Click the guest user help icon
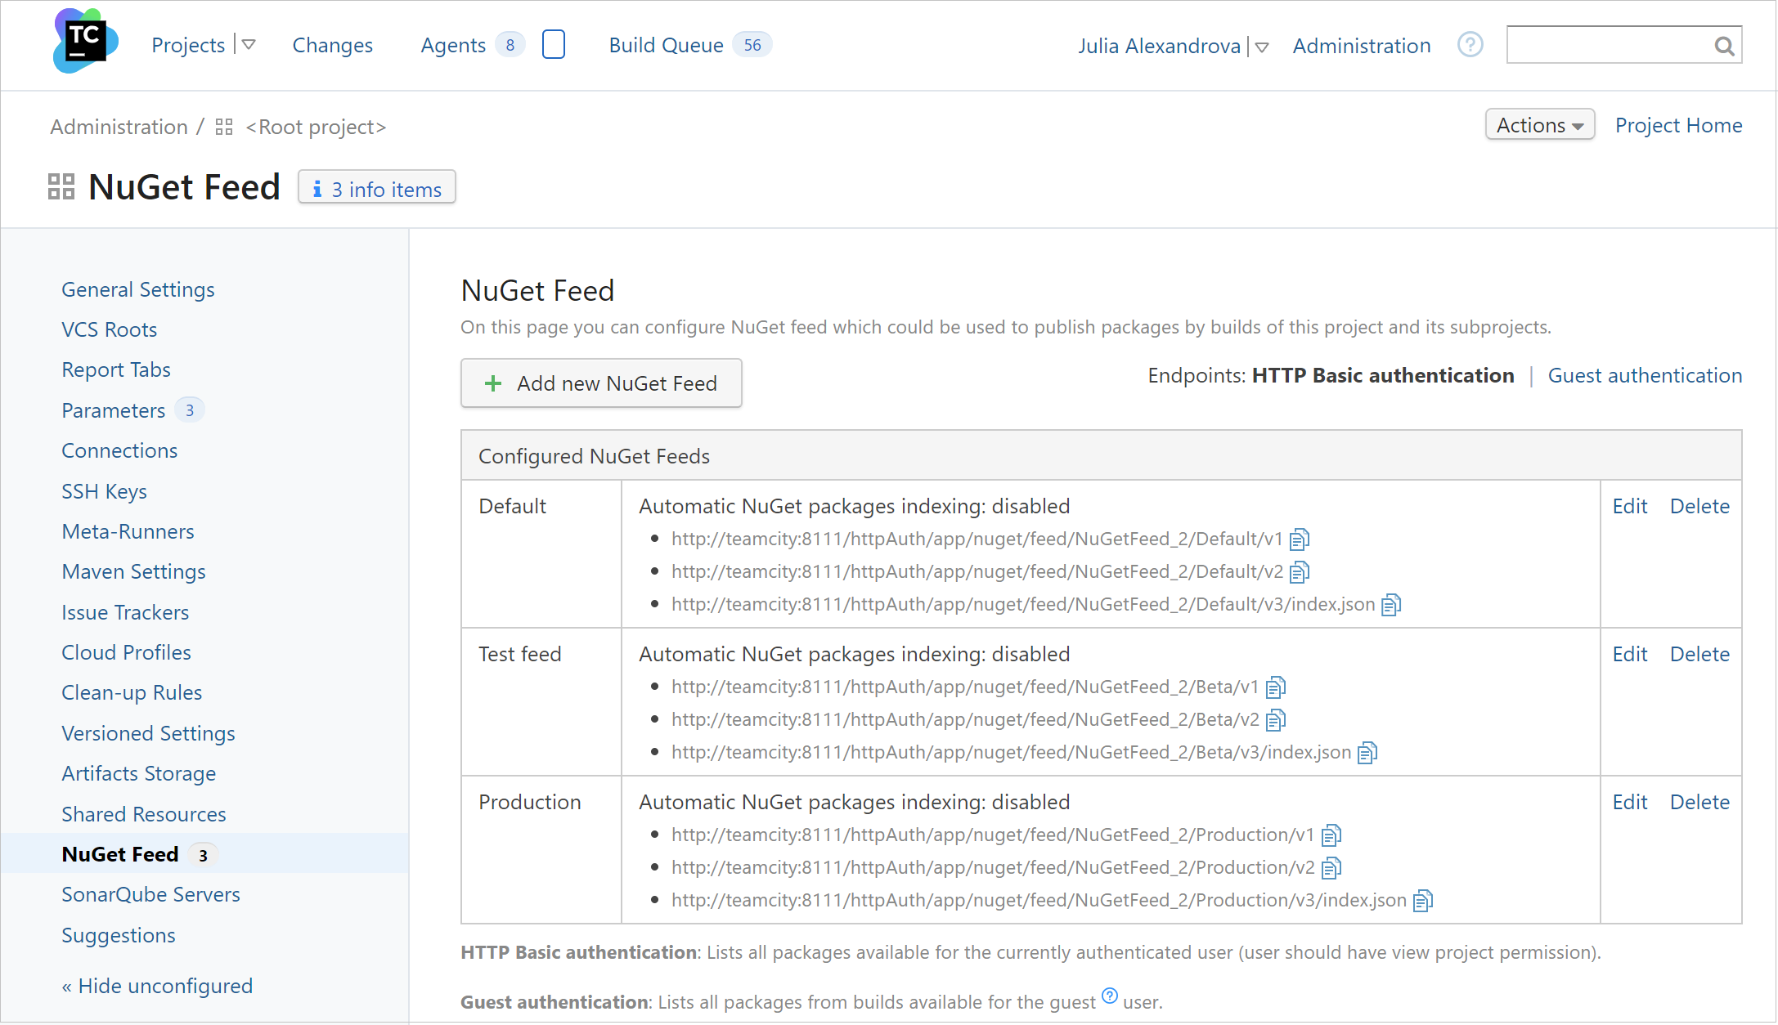 [x=1109, y=996]
